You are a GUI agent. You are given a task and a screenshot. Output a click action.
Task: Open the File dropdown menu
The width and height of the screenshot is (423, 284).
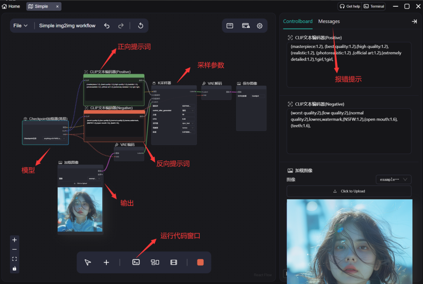(x=21, y=25)
